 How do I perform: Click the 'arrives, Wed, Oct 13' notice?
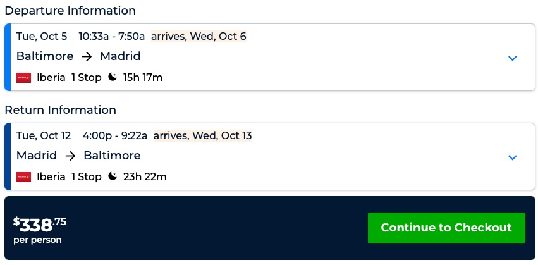202,135
